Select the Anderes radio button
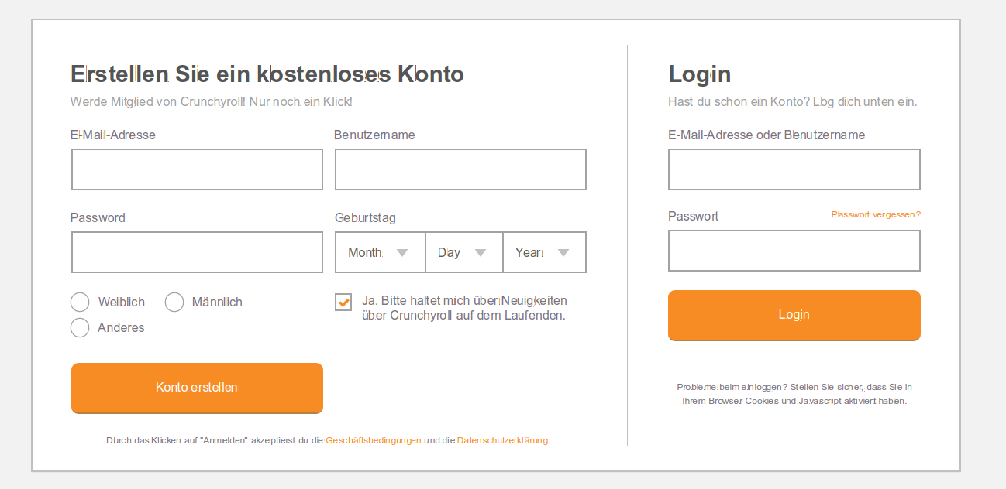1006x489 pixels. (x=80, y=327)
